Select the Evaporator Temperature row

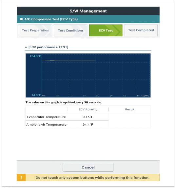click(x=67, y=117)
